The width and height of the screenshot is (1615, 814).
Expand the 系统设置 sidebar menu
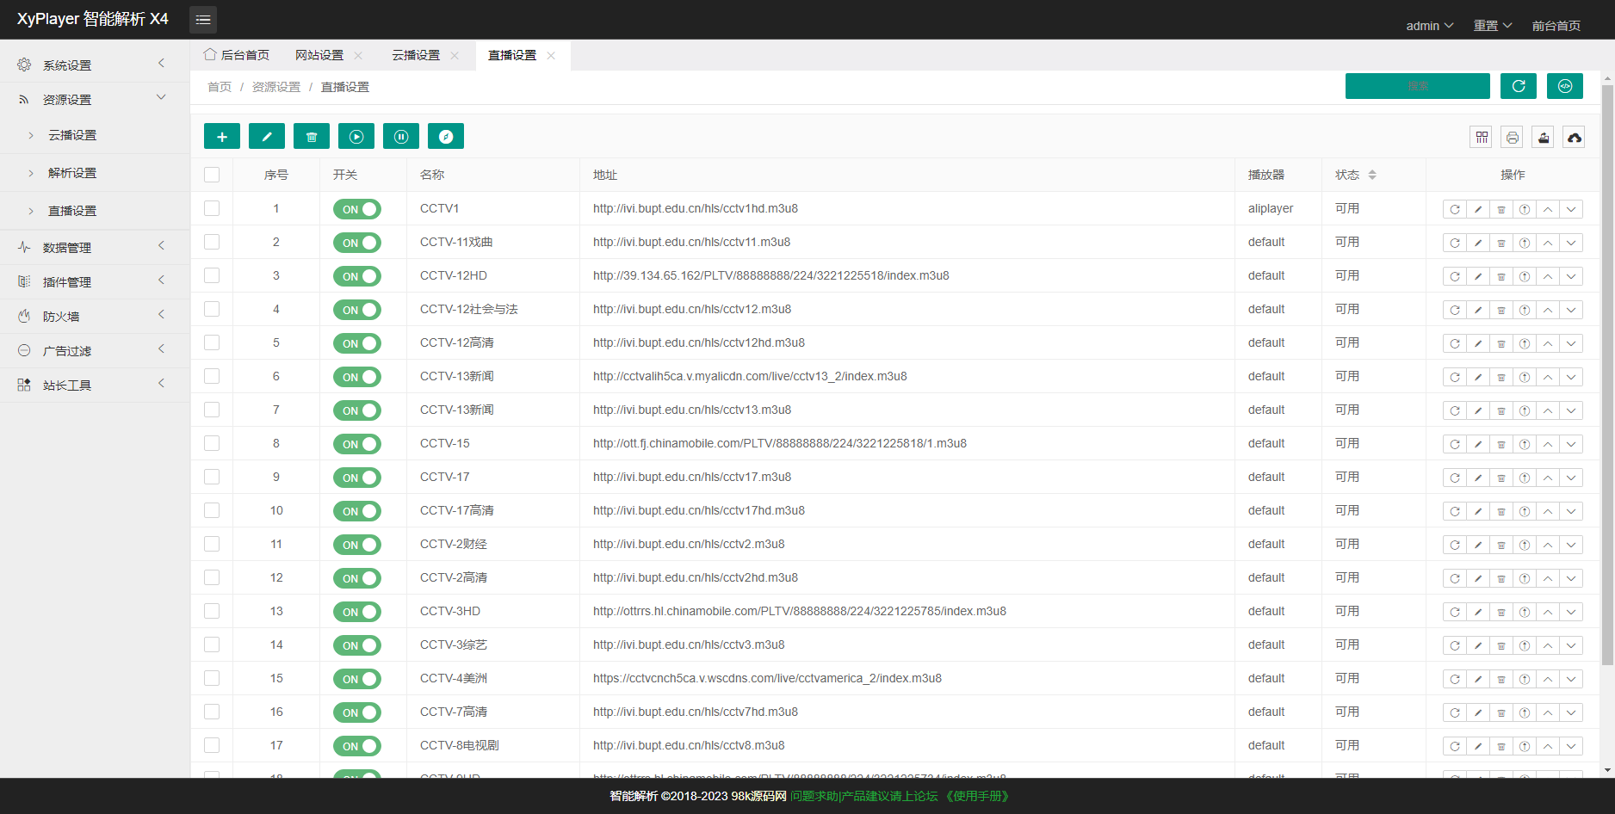tap(93, 65)
